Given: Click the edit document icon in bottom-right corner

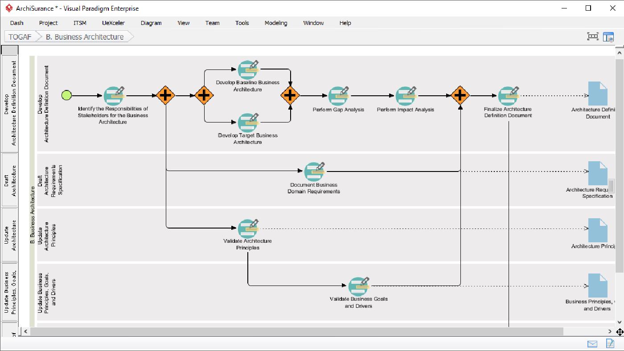Looking at the screenshot, I should point(609,343).
